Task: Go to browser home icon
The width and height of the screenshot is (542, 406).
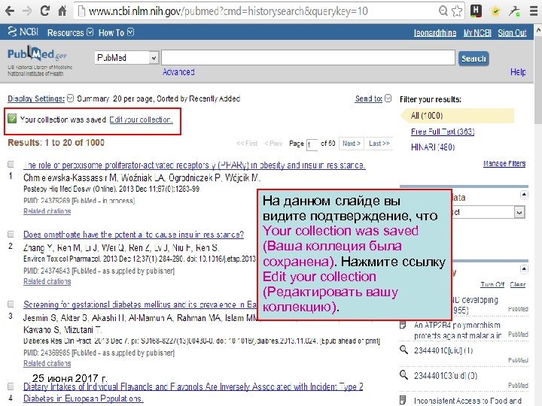Action: (62, 11)
